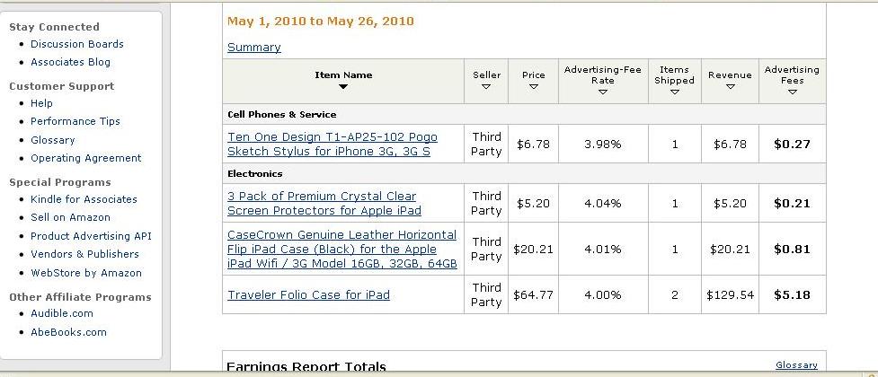Screen dimensions: 878x377
Task: Click Performance Tips under Customer Support
Action: coord(75,121)
